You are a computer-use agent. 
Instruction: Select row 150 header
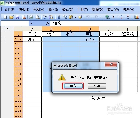18,100
